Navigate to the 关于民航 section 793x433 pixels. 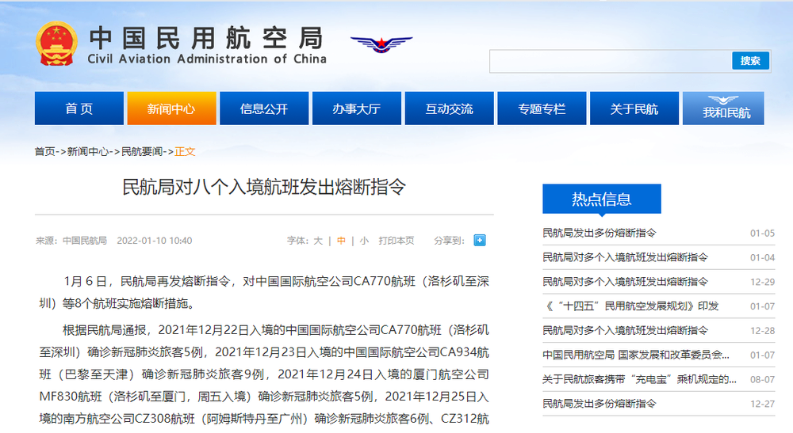tap(634, 109)
